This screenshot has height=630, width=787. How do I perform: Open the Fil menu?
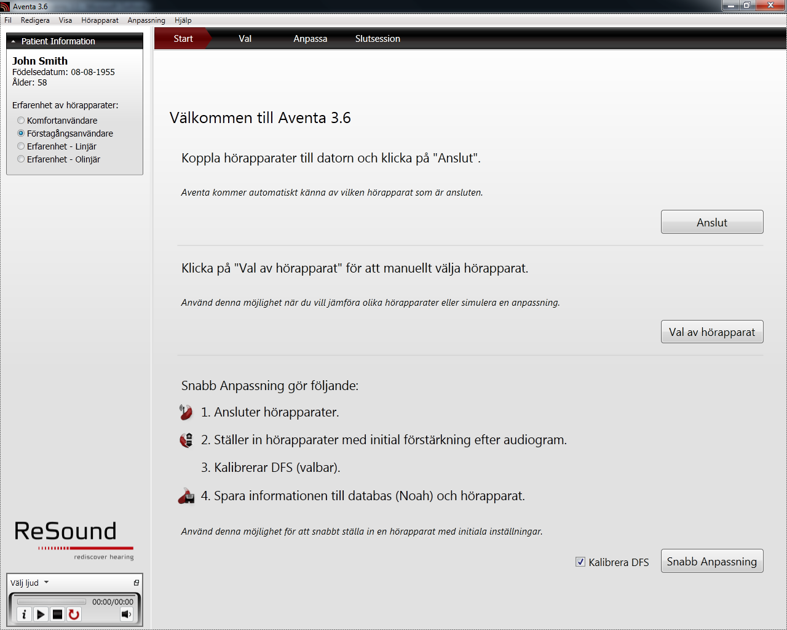[8, 20]
